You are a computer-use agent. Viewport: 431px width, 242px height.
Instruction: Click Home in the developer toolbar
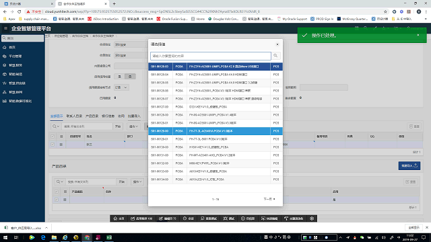(x=119, y=218)
